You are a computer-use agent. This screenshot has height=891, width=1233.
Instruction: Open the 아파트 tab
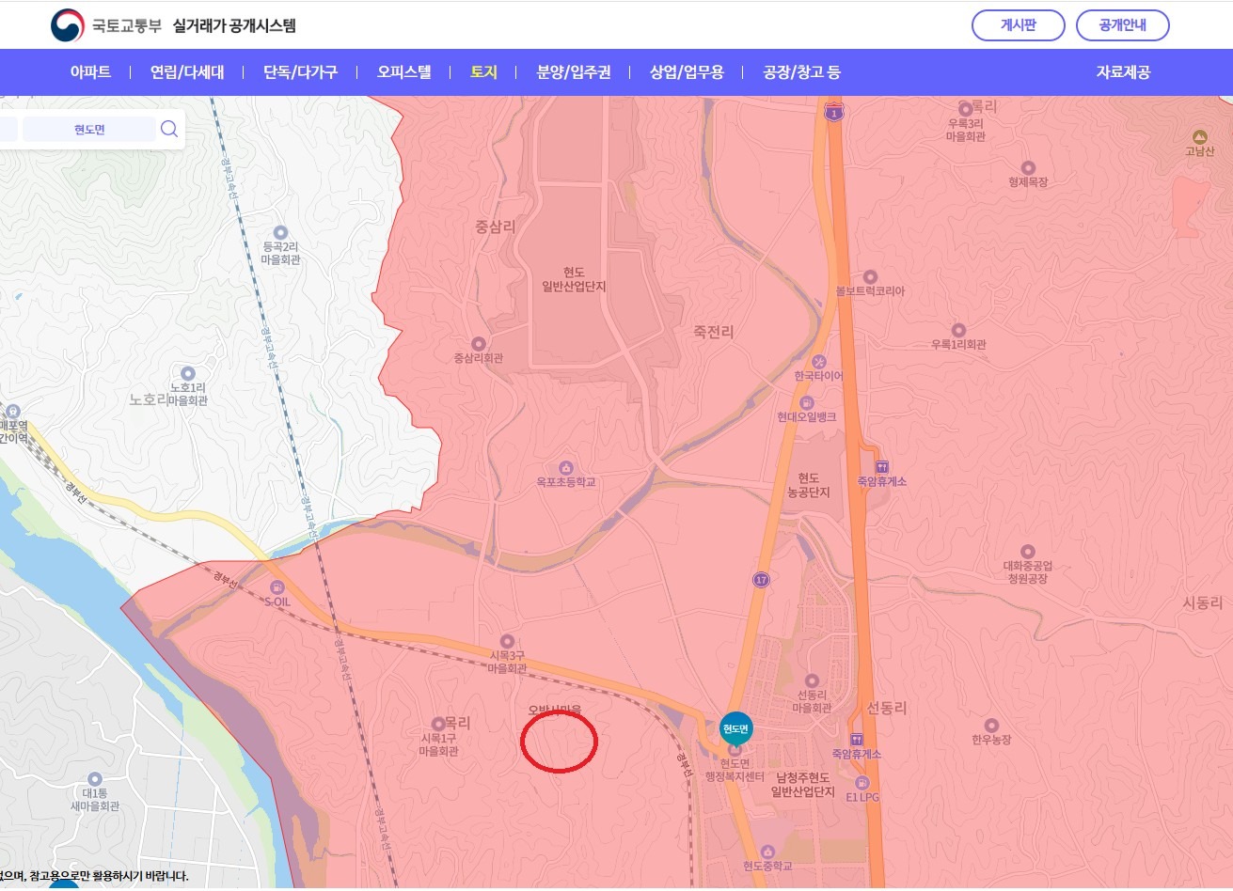point(90,72)
